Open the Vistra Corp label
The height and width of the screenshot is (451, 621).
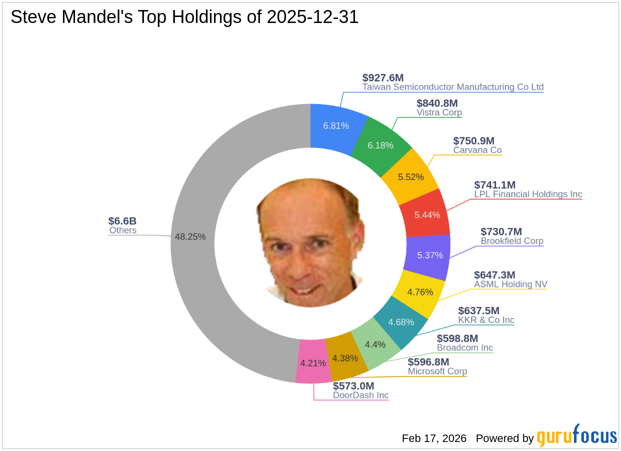tap(439, 112)
